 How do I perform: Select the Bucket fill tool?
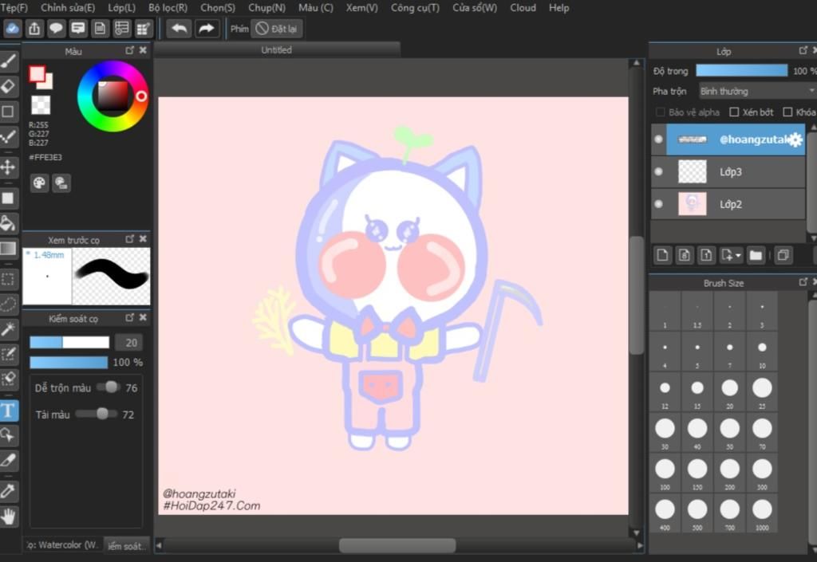click(x=8, y=223)
